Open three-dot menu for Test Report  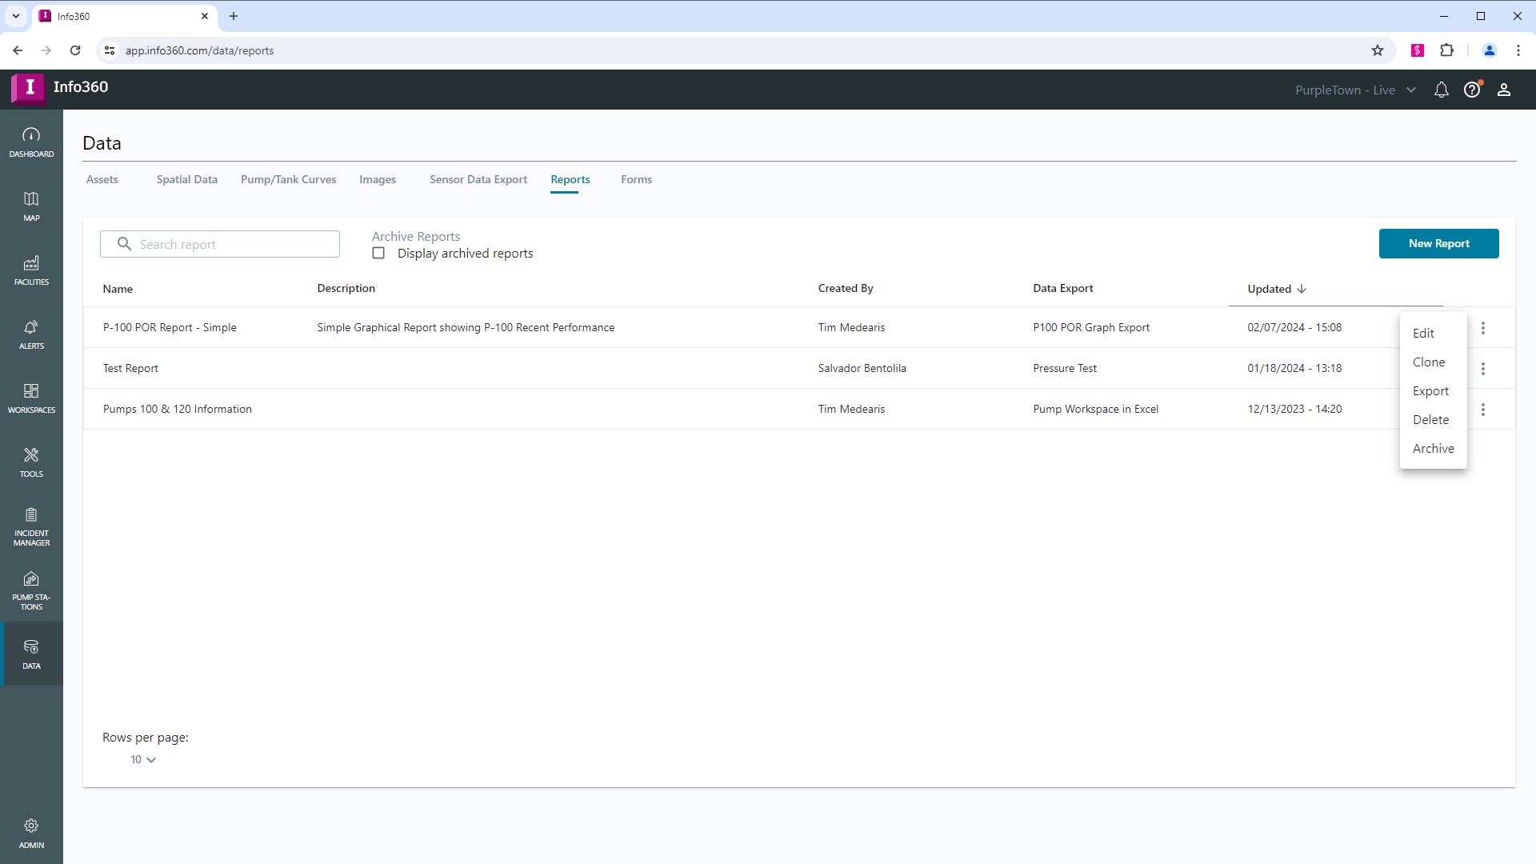tap(1482, 369)
